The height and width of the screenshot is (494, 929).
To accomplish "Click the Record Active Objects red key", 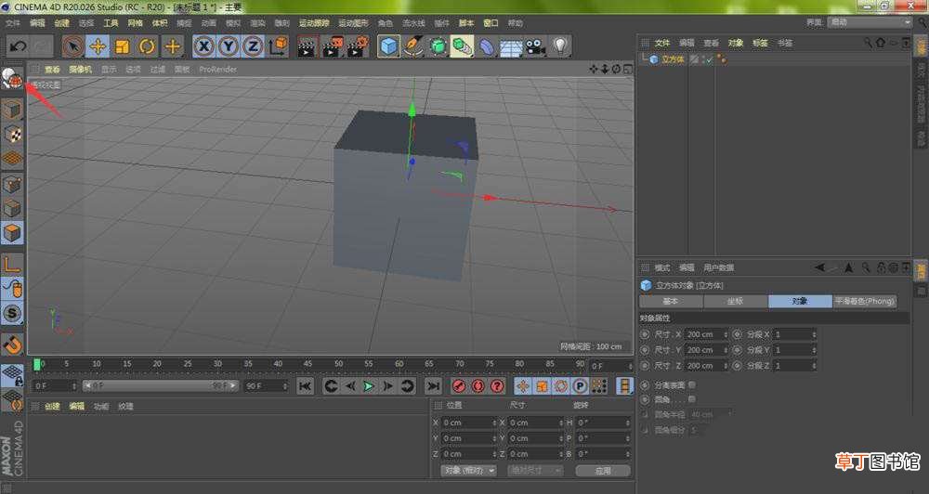I will 459,386.
